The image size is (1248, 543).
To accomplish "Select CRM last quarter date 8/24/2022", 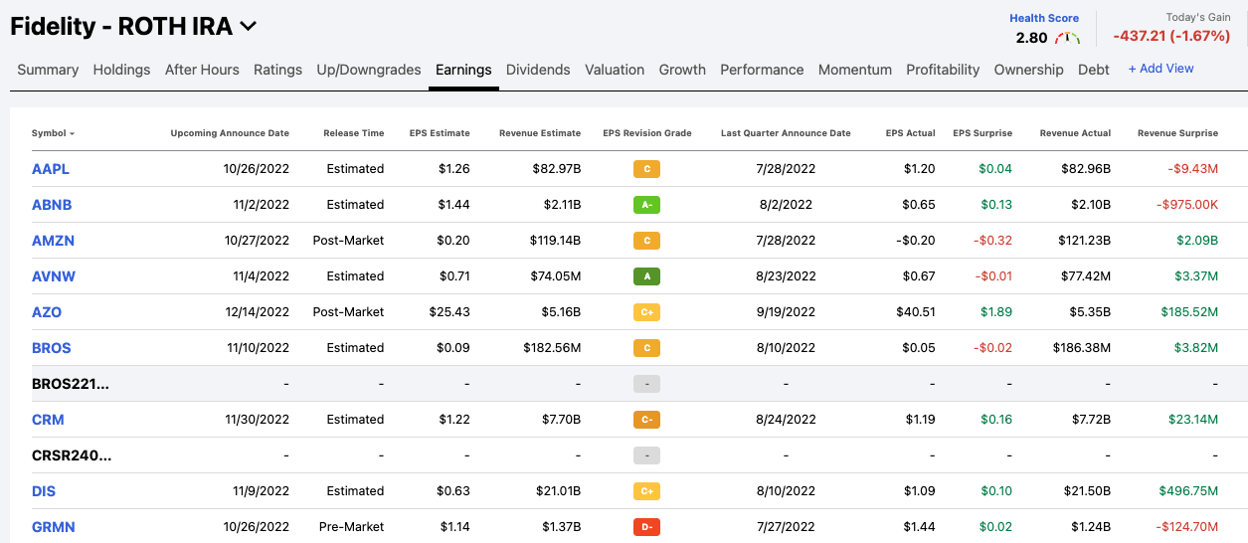I will click(x=786, y=420).
